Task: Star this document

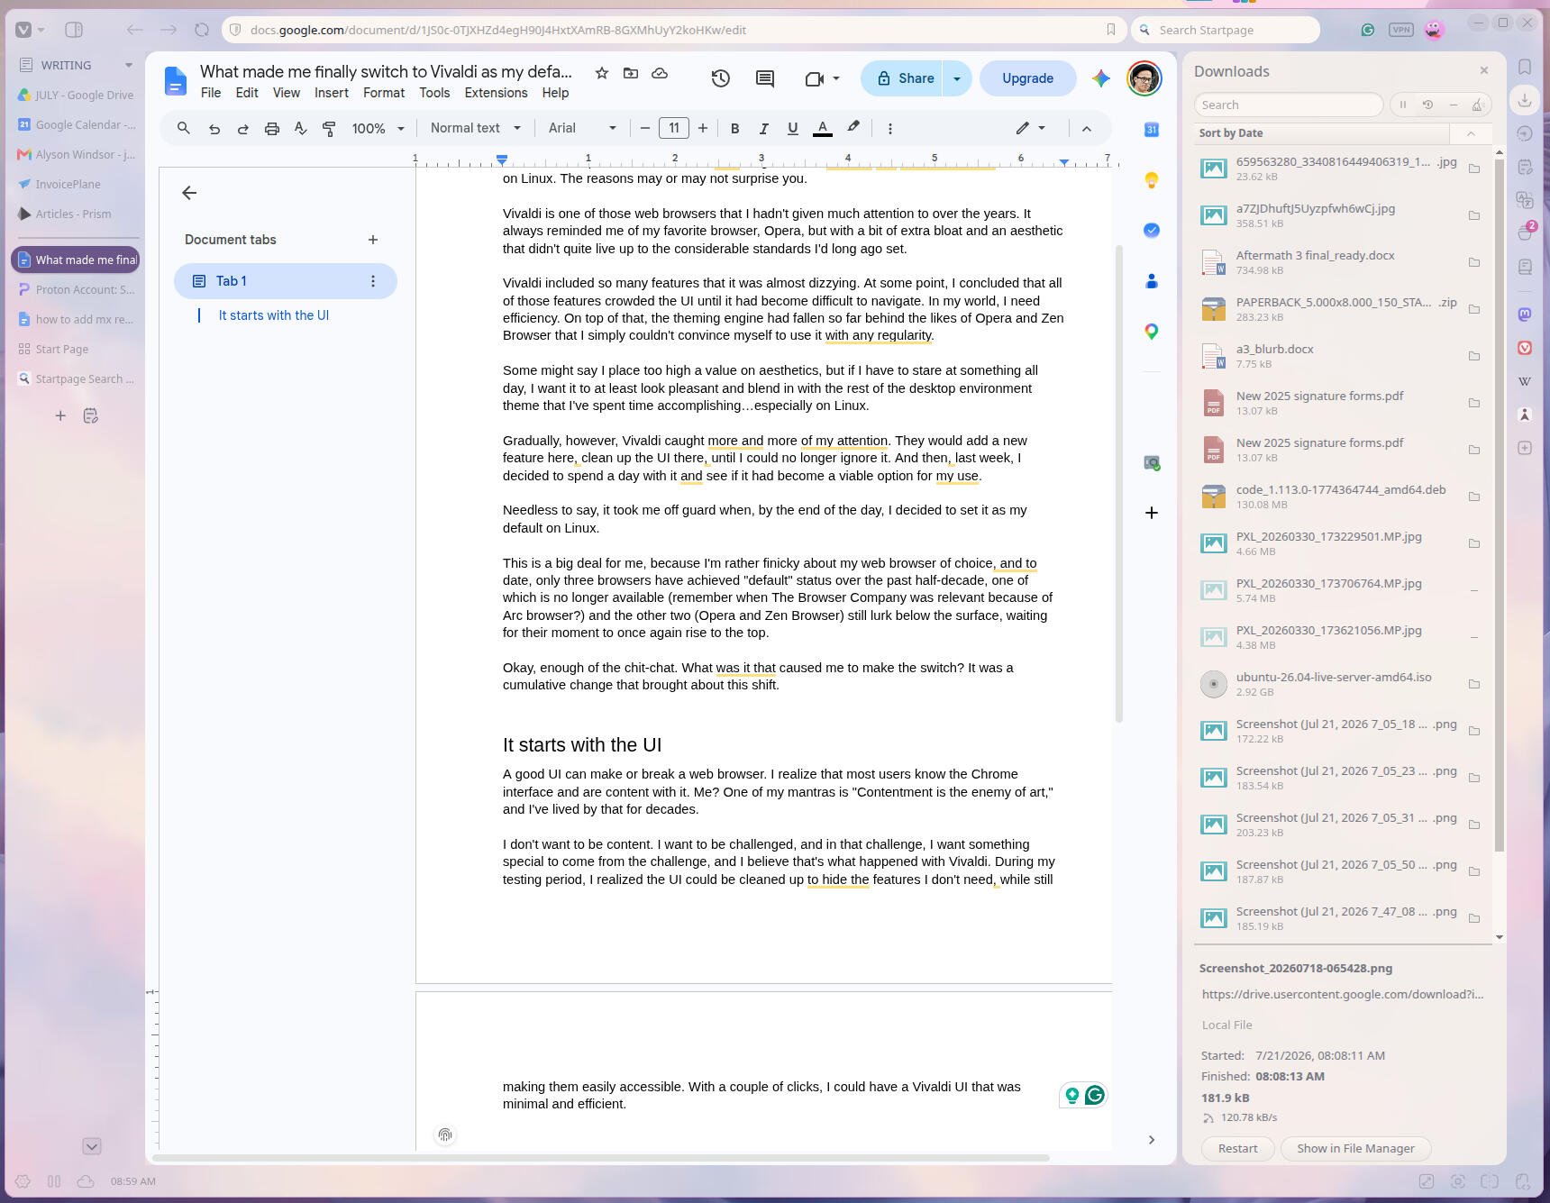Action: 602,73
